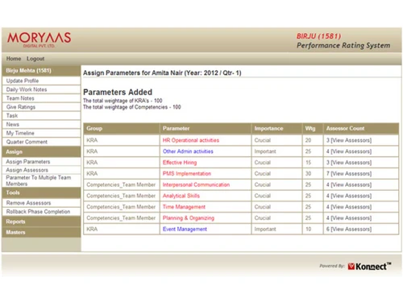Viewport: 403px width, 302px height.
Task: Open Analytical Skills parameter
Action: [181, 196]
